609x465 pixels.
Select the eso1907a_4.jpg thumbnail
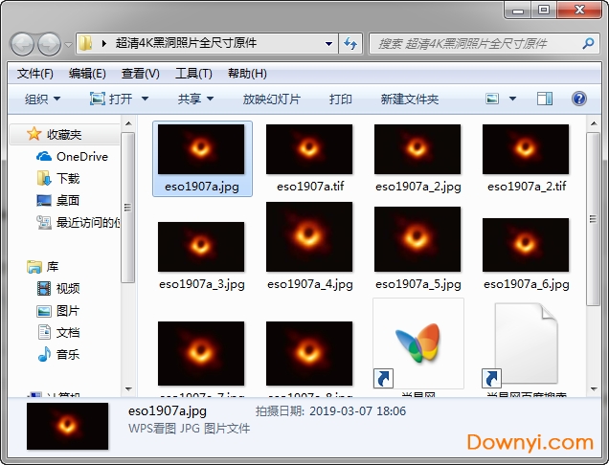[309, 246]
